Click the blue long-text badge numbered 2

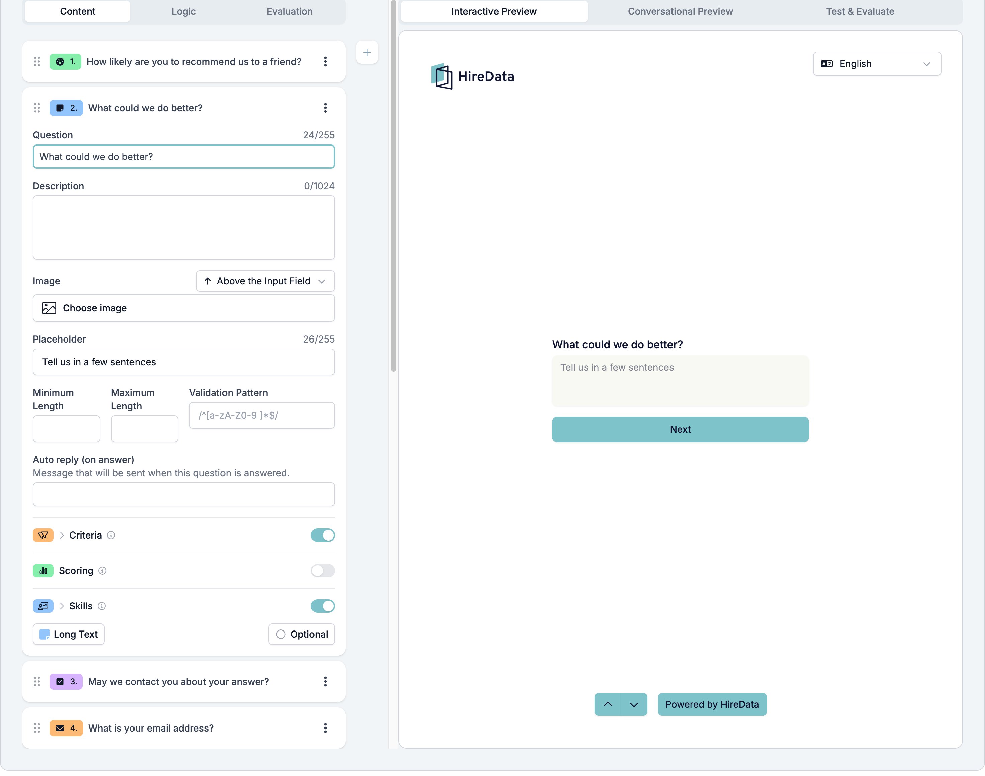(66, 108)
